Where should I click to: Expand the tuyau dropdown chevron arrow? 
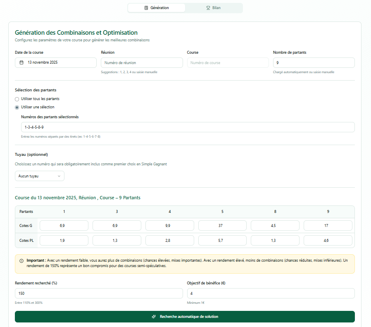(59, 176)
